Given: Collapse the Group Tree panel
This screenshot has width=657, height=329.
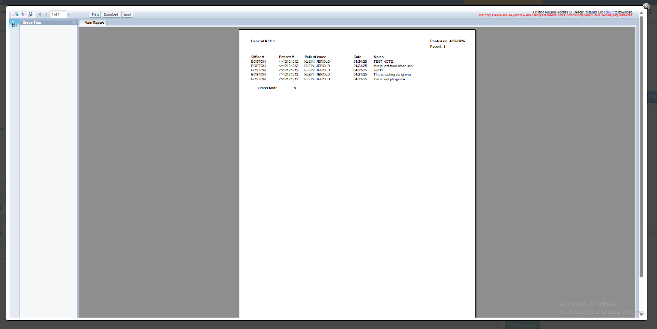Looking at the screenshot, I should 74,23.
